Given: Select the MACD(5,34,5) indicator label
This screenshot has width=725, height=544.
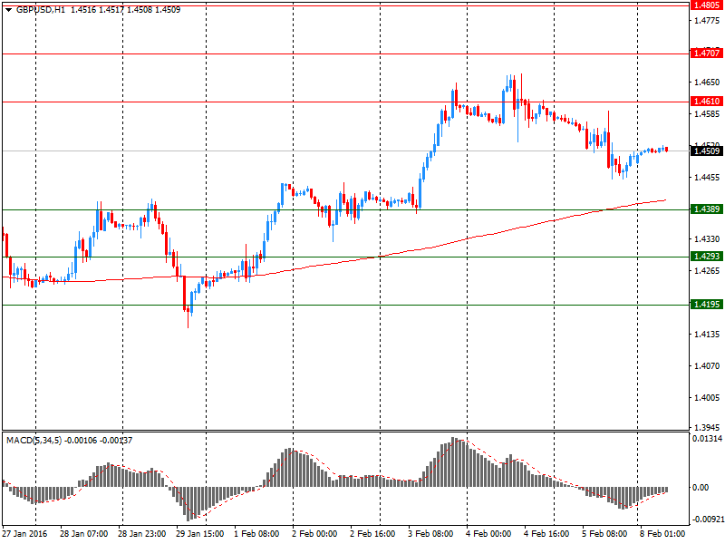Looking at the screenshot, I should [x=34, y=441].
